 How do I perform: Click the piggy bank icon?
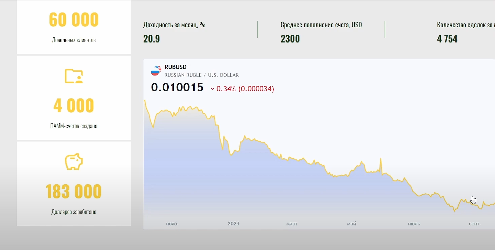pos(74,162)
